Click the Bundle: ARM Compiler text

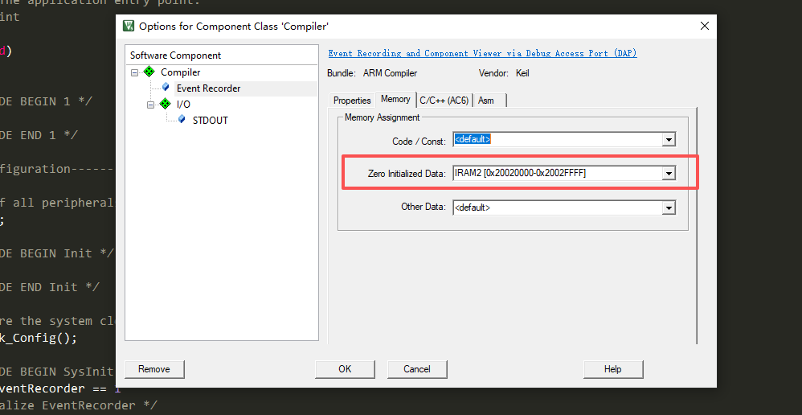click(x=372, y=73)
